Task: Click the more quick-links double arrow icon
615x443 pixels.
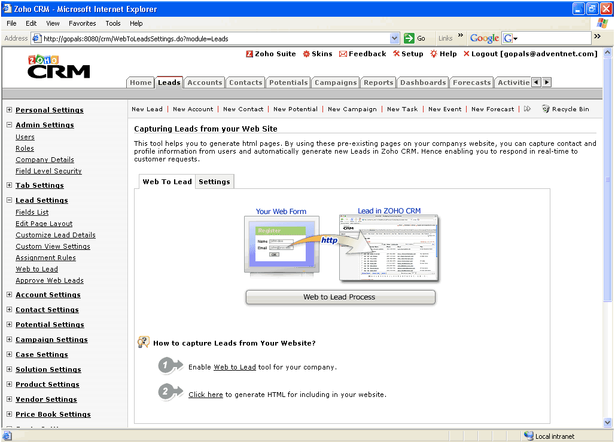Action: click(527, 109)
